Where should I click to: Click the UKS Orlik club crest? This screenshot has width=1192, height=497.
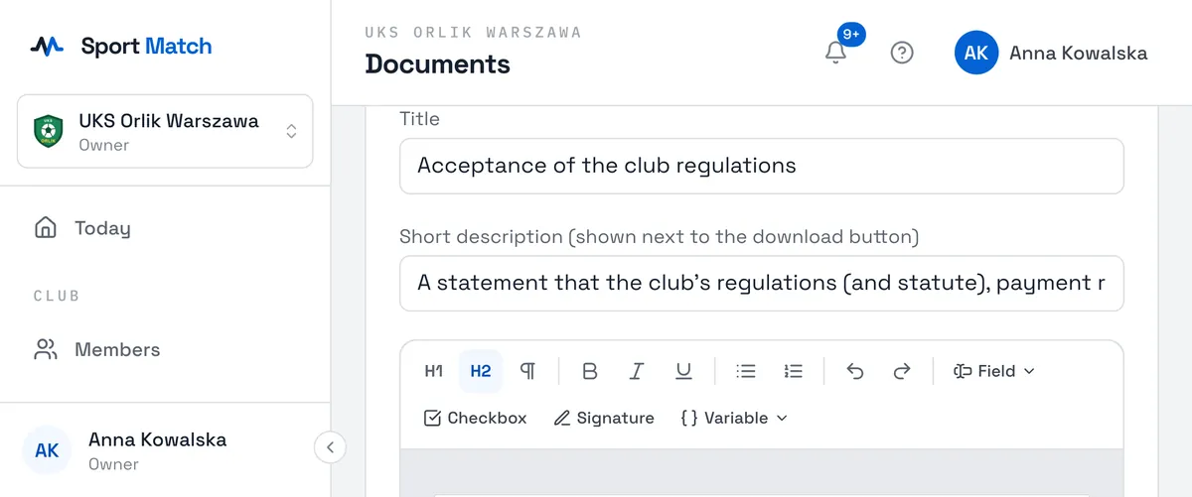pos(48,131)
